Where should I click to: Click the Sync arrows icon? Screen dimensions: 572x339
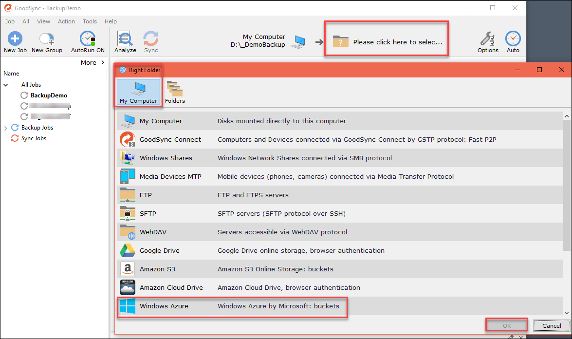(x=150, y=38)
